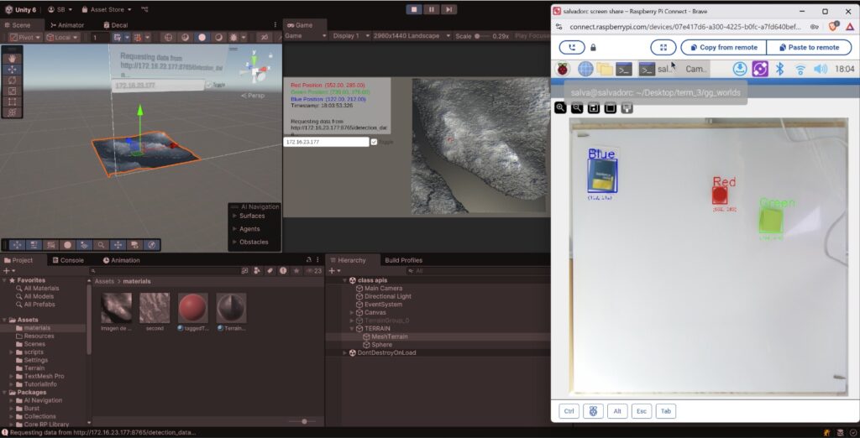The image size is (860, 438).
Task: Select Main Camera in Hierarchy
Action: [x=383, y=289]
